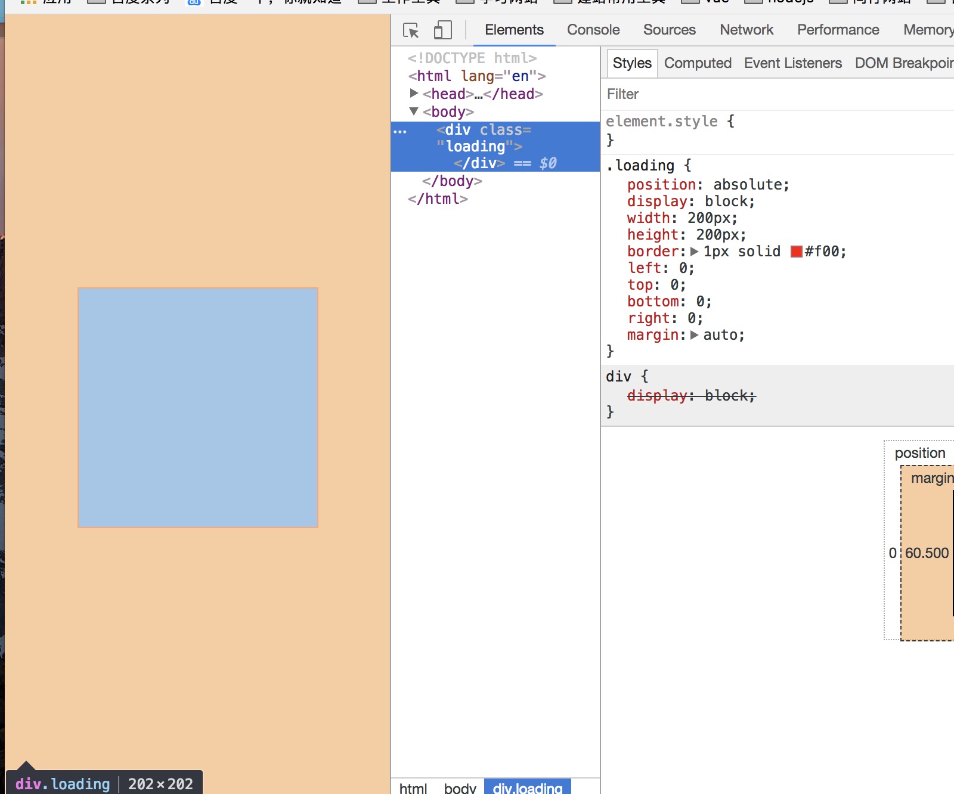
Task: Edit the left: 0 value
Action: pyautogui.click(x=683, y=268)
